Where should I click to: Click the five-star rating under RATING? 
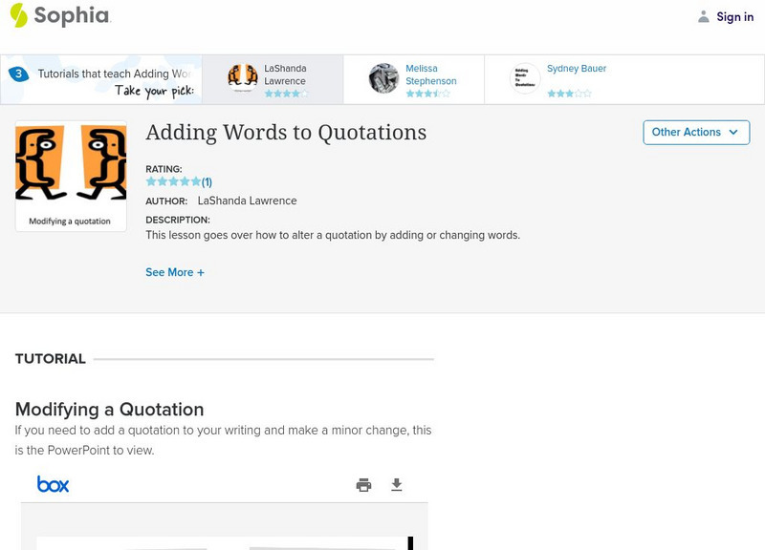point(173,181)
